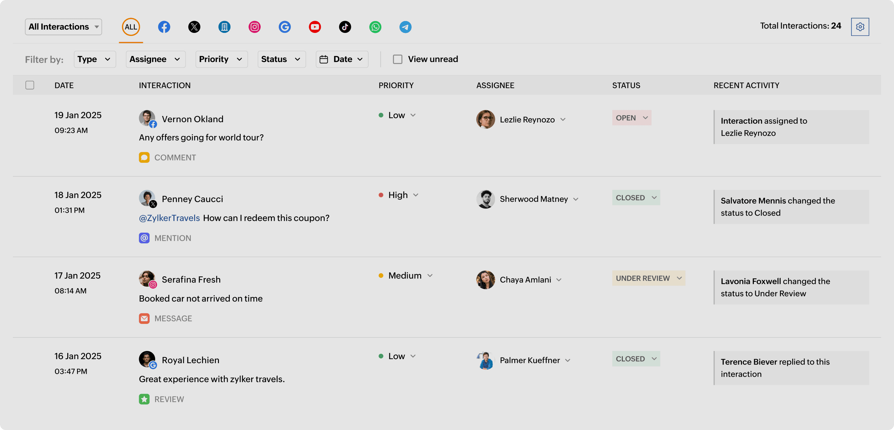The image size is (894, 430).
Task: Expand the Status filter dropdown
Action: point(281,59)
